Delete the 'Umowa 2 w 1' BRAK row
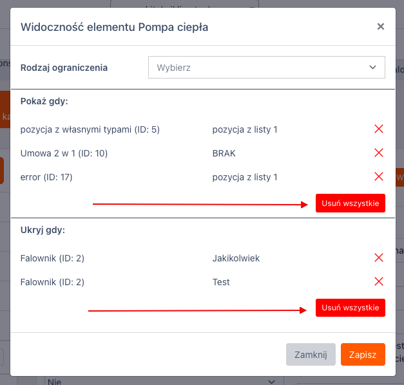The width and height of the screenshot is (404, 385). coord(379,153)
